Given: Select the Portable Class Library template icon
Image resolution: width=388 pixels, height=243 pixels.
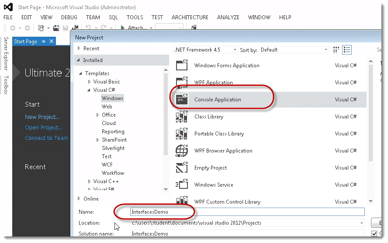Looking at the screenshot, I should (182, 134).
